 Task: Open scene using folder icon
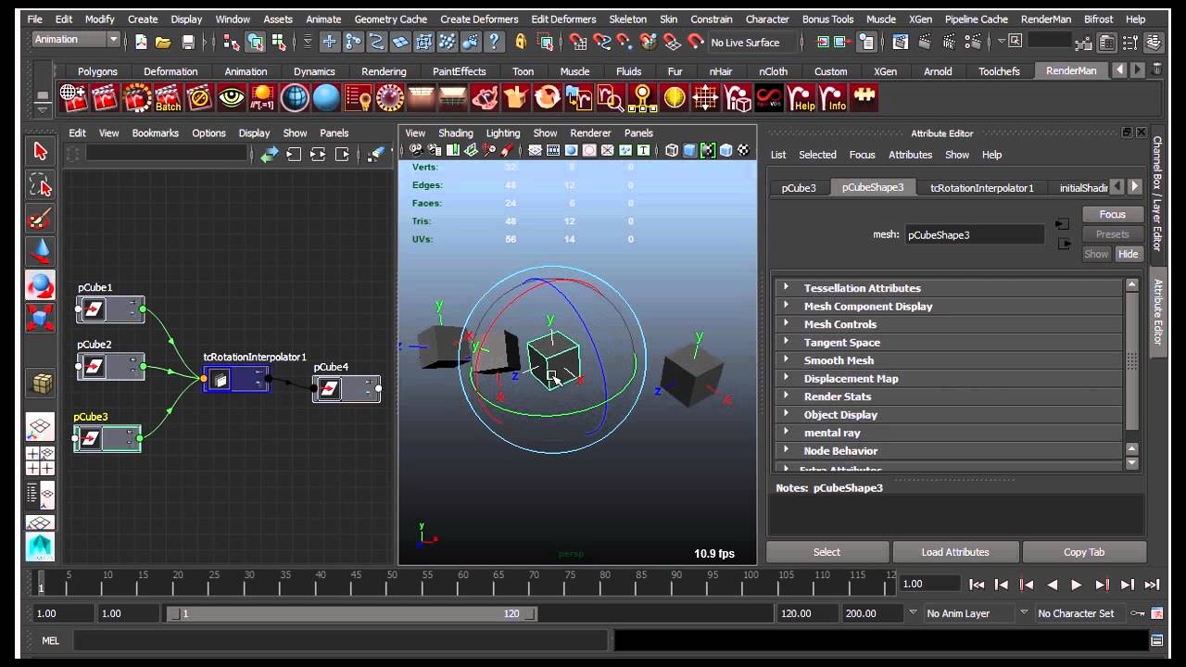(163, 42)
